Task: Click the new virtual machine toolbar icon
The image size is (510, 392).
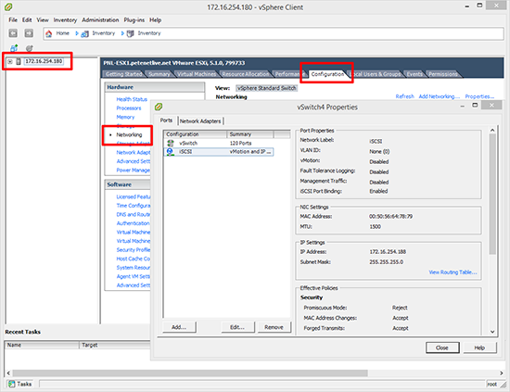Action: 14,48
